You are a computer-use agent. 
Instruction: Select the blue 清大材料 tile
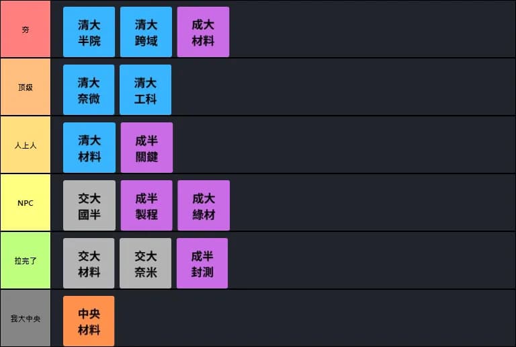point(89,148)
